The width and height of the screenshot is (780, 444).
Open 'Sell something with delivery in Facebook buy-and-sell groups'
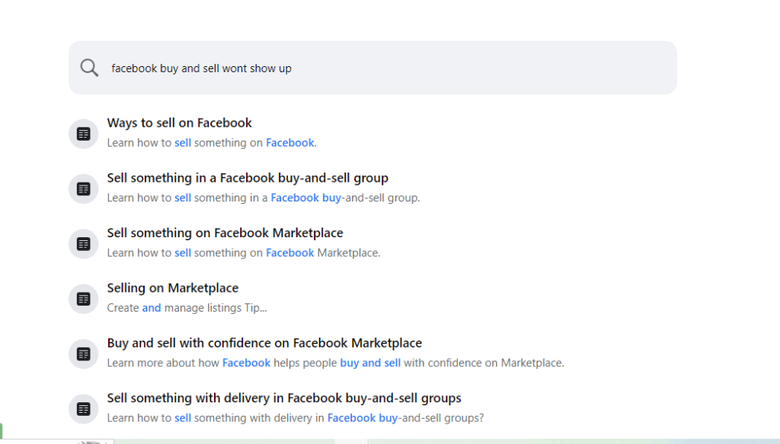point(284,398)
